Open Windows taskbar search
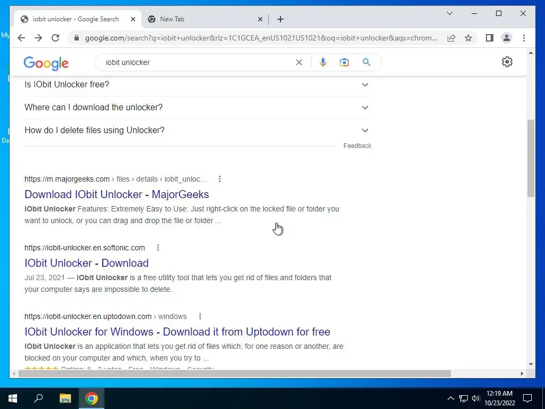The width and height of the screenshot is (545, 409). coord(38,398)
